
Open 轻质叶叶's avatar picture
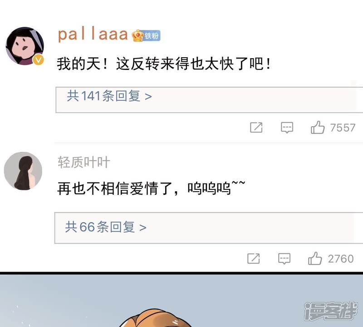pos(23,171)
